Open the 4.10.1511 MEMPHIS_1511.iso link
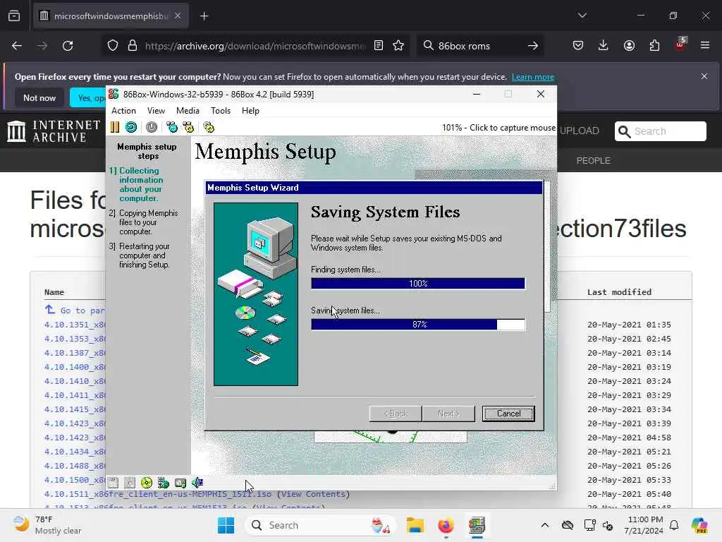This screenshot has width=722, height=542. click(x=158, y=494)
